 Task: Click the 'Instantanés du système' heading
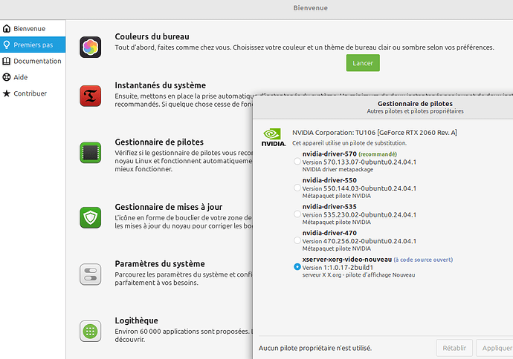pyautogui.click(x=161, y=85)
